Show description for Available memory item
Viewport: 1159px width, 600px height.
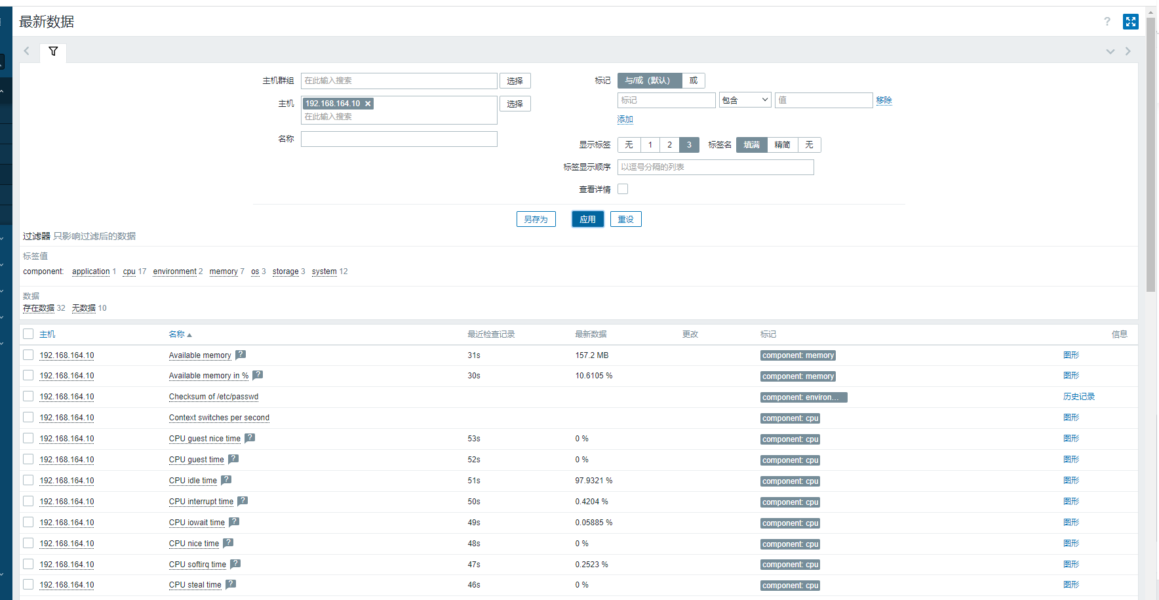pos(241,355)
